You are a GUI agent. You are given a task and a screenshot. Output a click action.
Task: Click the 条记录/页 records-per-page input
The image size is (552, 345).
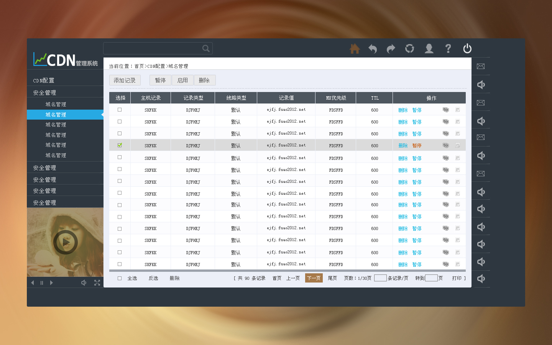380,278
